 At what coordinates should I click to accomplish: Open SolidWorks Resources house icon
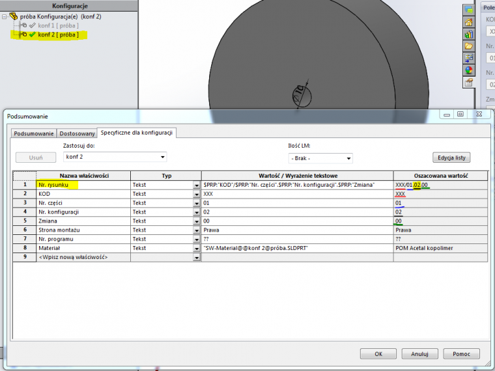[x=469, y=22]
